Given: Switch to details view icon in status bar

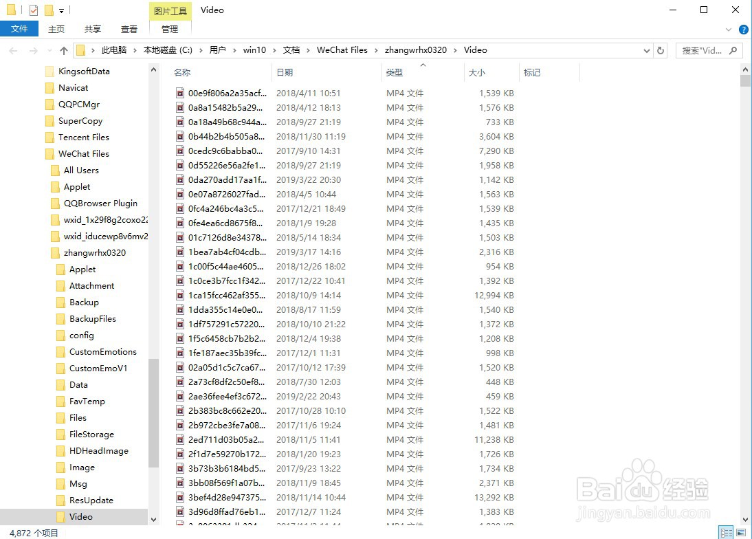Looking at the screenshot, I should [726, 532].
